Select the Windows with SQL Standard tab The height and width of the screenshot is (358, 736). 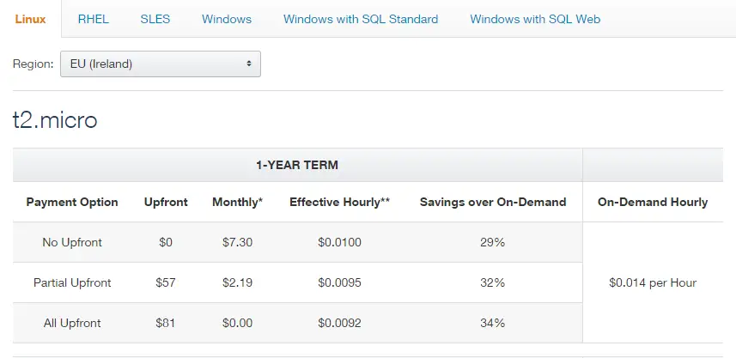point(361,19)
